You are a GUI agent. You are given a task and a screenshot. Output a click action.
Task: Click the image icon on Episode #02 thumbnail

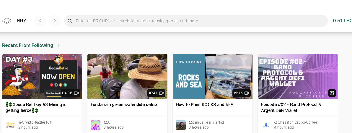coord(332,93)
